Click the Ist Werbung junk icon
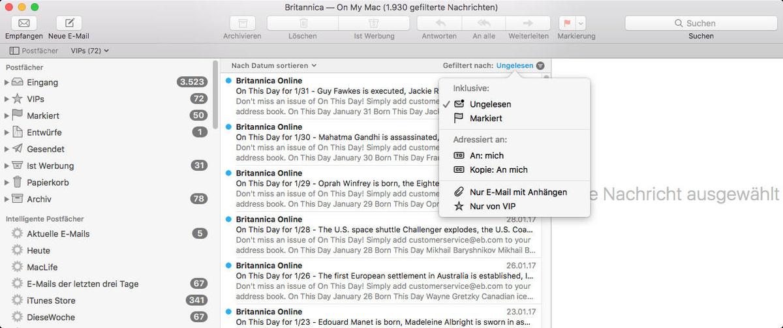 pos(374,23)
